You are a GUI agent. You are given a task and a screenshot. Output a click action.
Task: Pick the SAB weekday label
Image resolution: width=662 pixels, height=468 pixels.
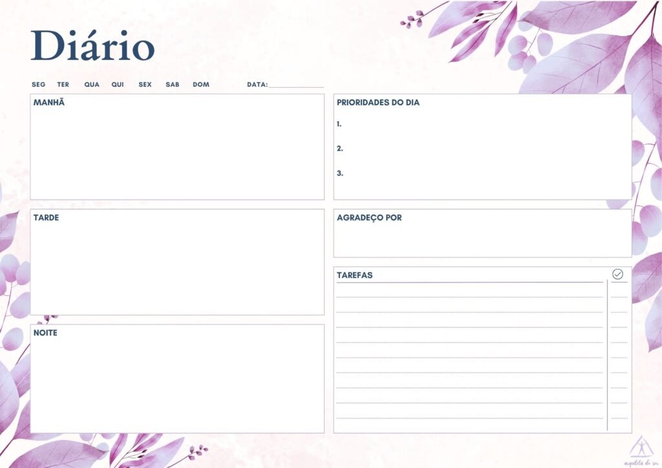coord(173,85)
